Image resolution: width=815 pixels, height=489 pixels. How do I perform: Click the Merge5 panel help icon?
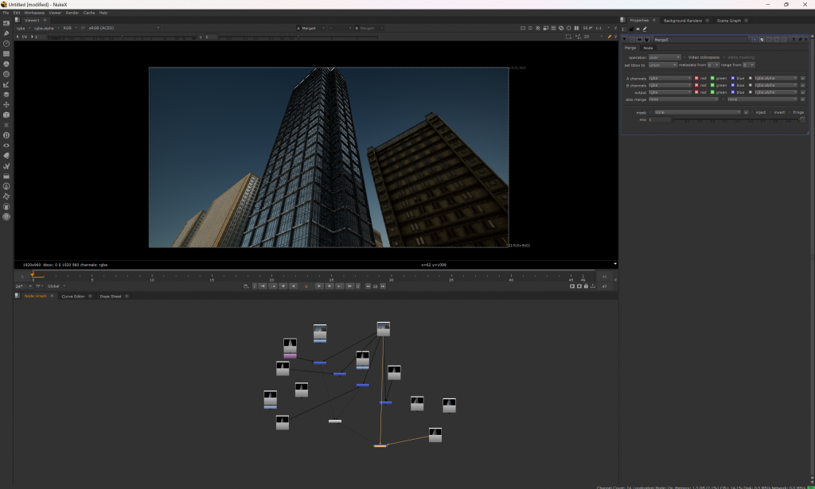point(793,39)
